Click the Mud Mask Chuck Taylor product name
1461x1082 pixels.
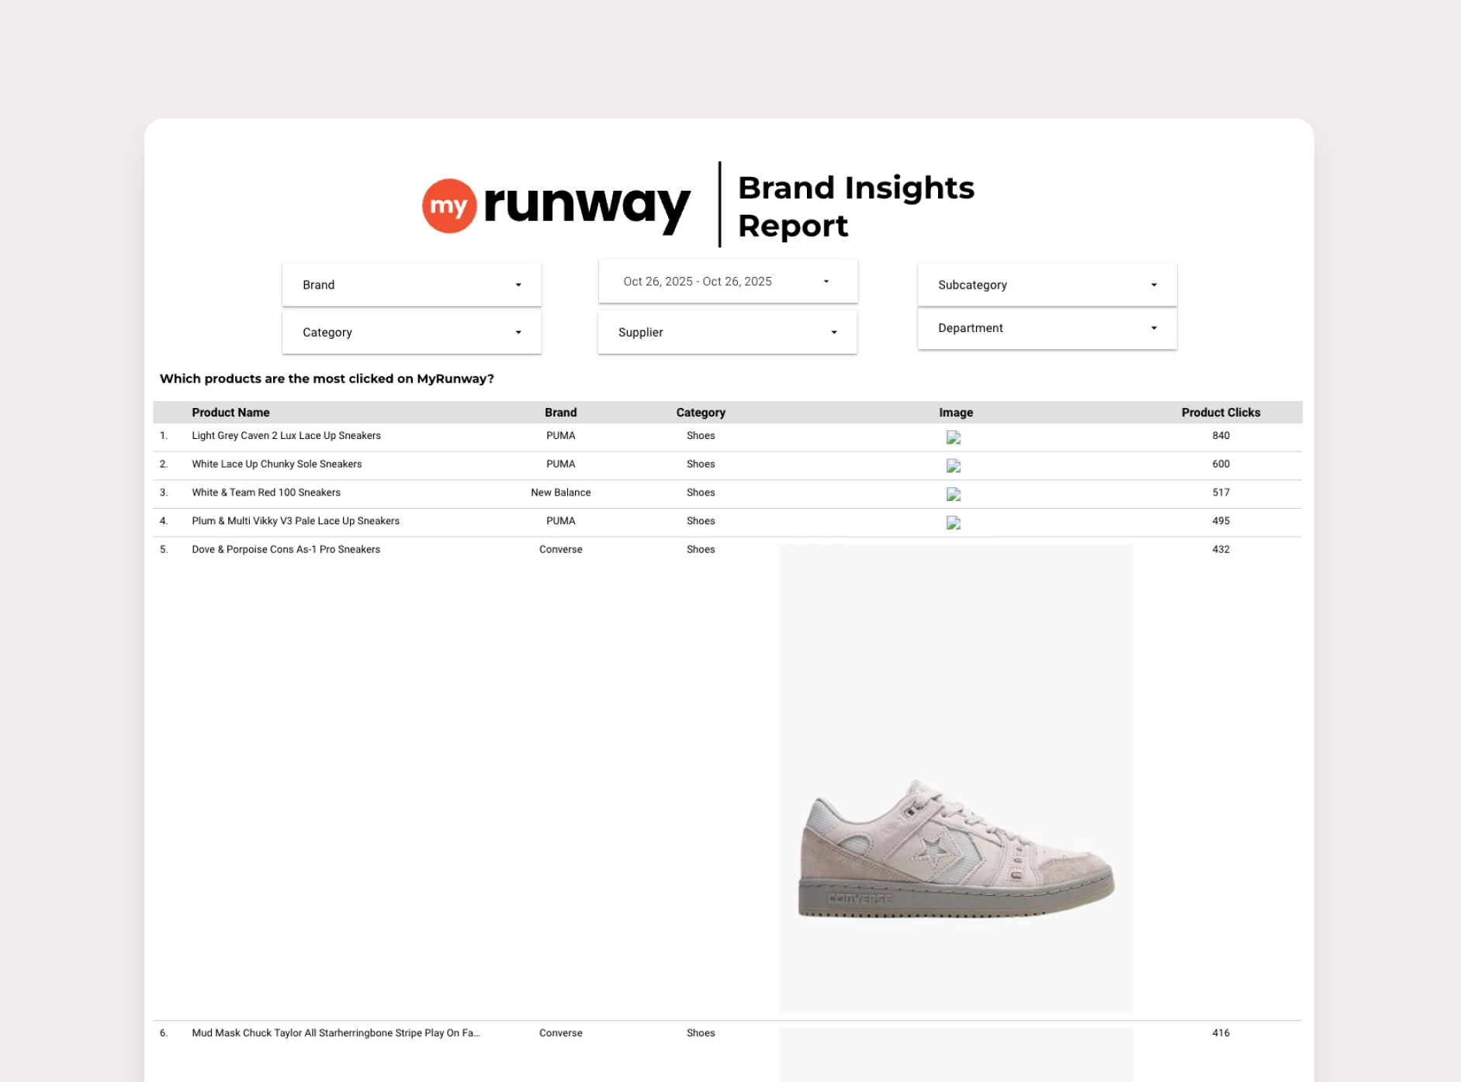tap(336, 1032)
